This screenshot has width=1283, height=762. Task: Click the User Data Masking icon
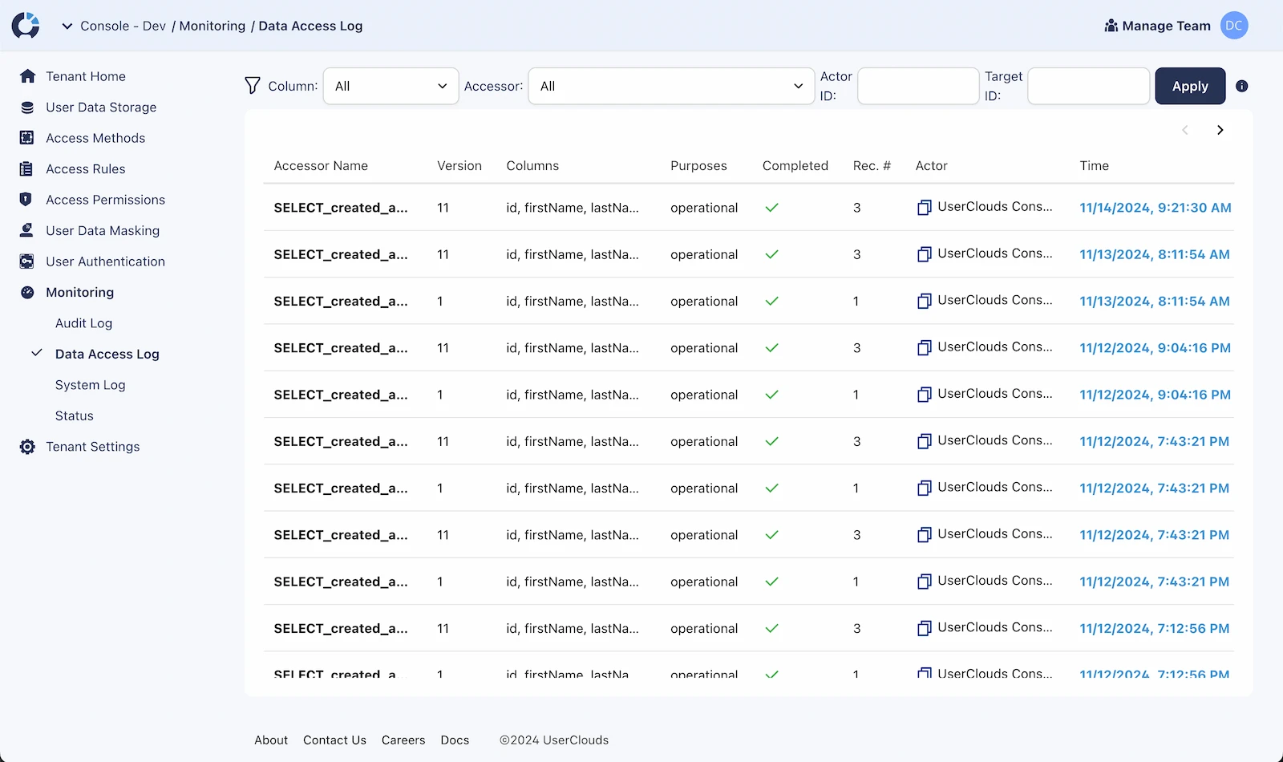coord(26,230)
